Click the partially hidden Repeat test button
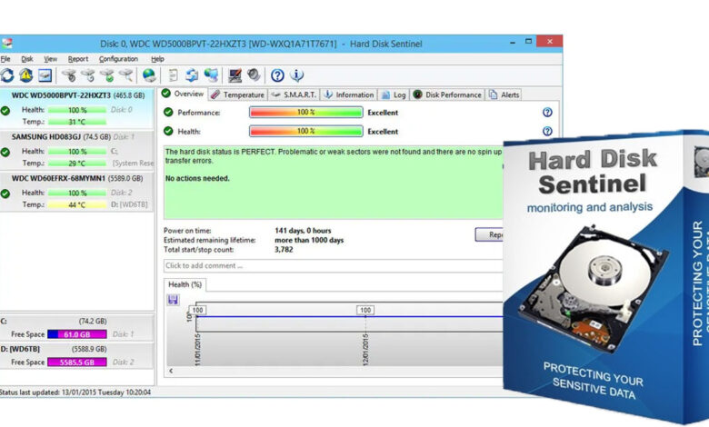This screenshot has width=709, height=427. pos(489,234)
